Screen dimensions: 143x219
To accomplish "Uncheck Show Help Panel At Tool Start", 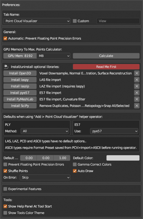I will [5, 206].
